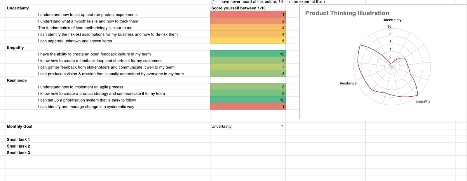Click the Resilience label on radar chart

[348, 83]
